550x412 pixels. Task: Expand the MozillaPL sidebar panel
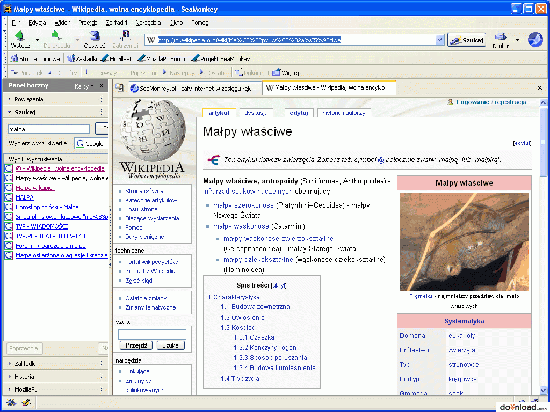[x=10, y=389]
